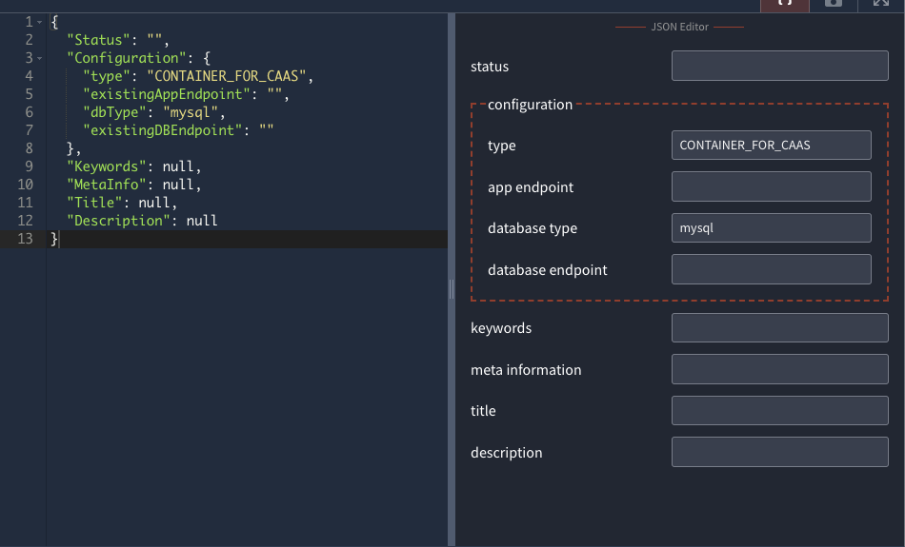This screenshot has width=905, height=547.
Task: Click "mysql" string value on line 6
Action: tap(190, 112)
